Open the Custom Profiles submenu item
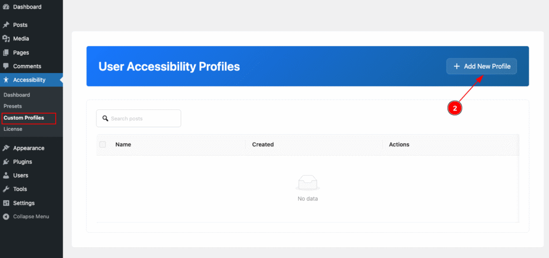The image size is (549, 258). coord(24,117)
